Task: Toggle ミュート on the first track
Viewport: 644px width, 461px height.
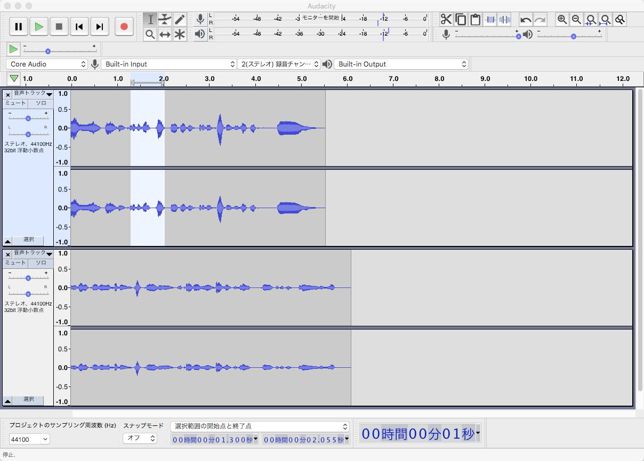Action: pyautogui.click(x=15, y=103)
